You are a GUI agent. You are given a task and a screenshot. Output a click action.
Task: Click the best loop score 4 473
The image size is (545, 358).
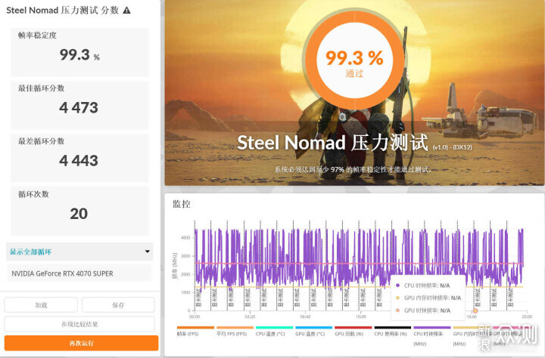[79, 107]
